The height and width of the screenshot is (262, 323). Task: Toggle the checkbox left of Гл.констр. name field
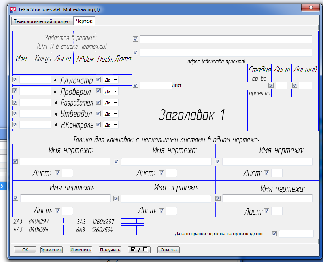(15, 80)
